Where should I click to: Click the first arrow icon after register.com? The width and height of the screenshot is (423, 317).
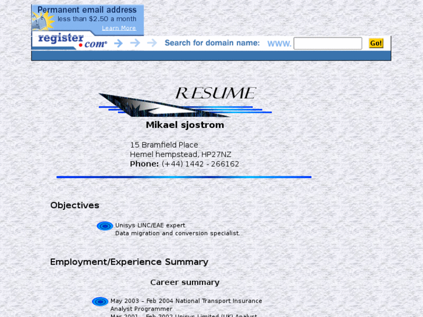[x=118, y=43]
